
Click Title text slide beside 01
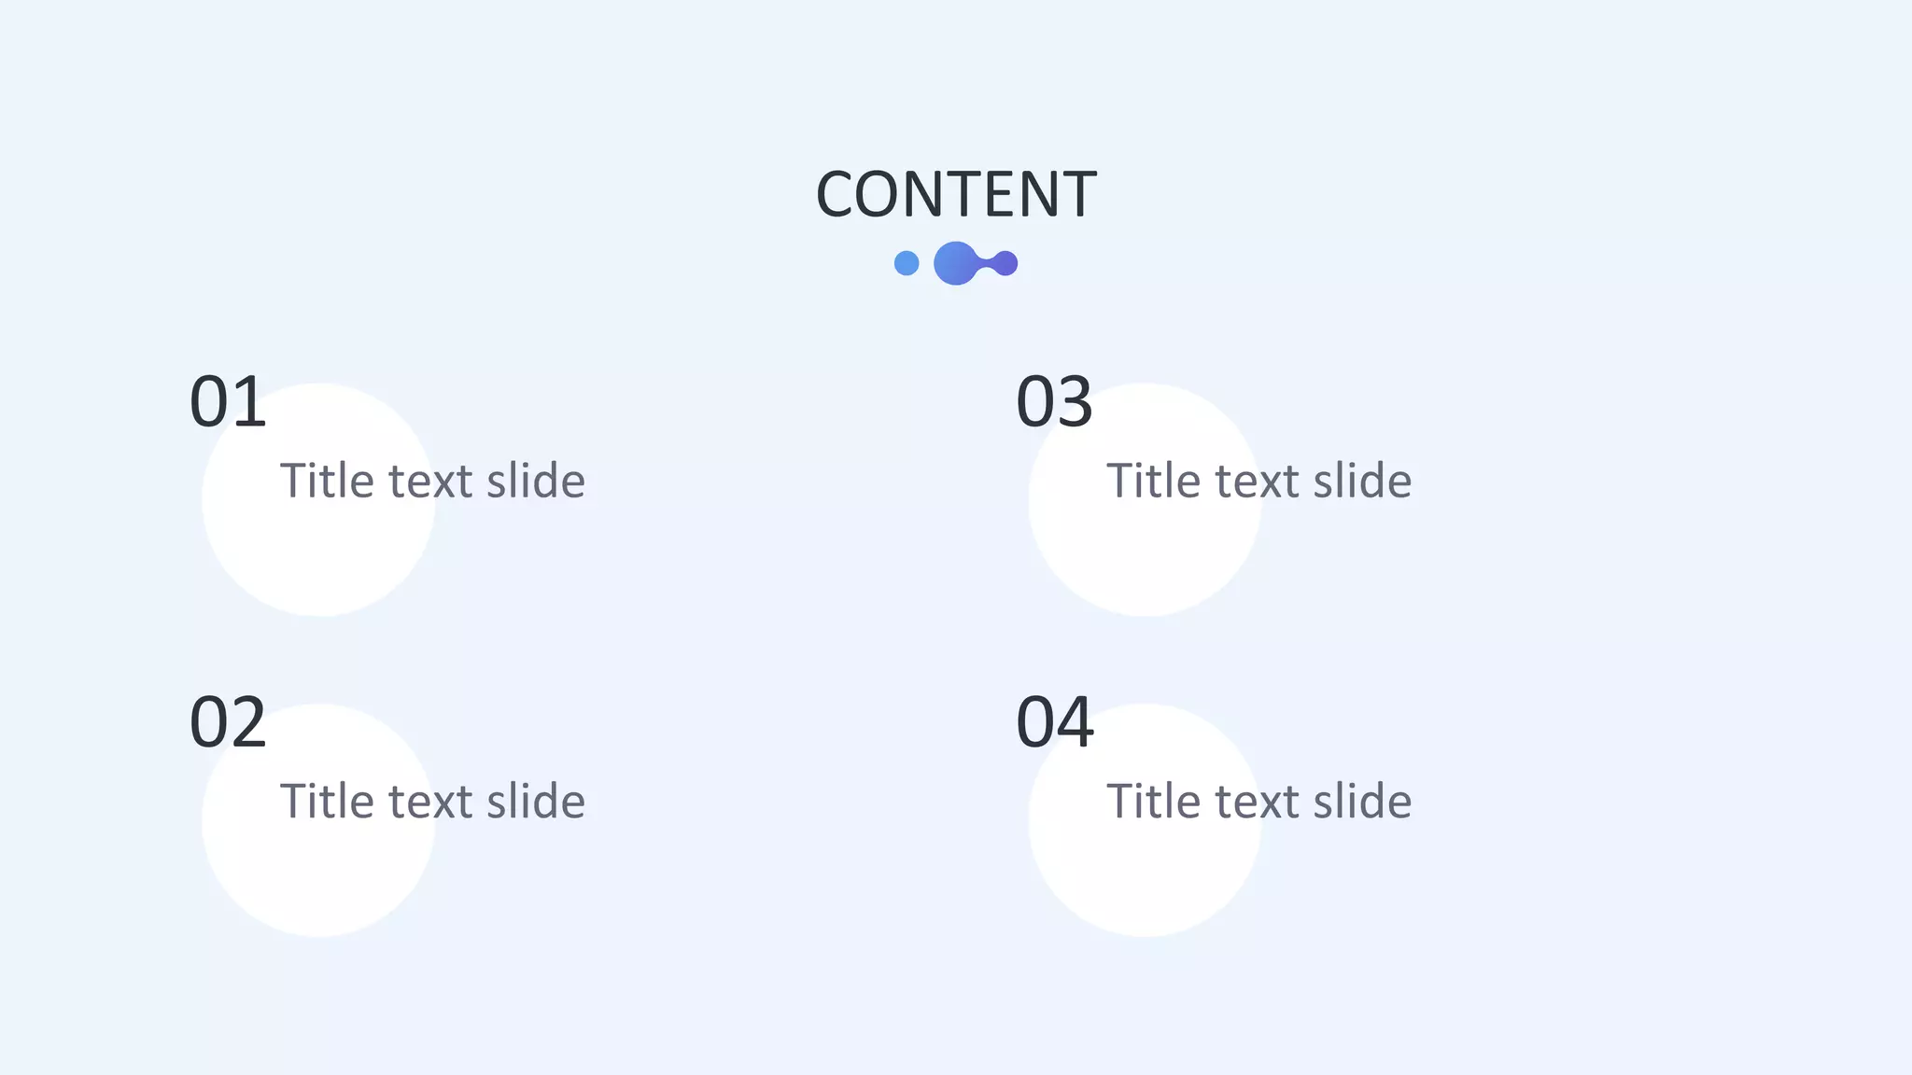point(432,481)
